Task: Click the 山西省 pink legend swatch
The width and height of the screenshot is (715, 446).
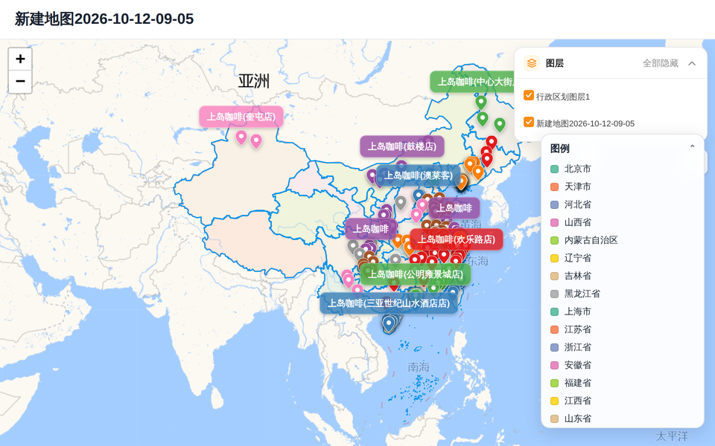Action: click(x=554, y=222)
